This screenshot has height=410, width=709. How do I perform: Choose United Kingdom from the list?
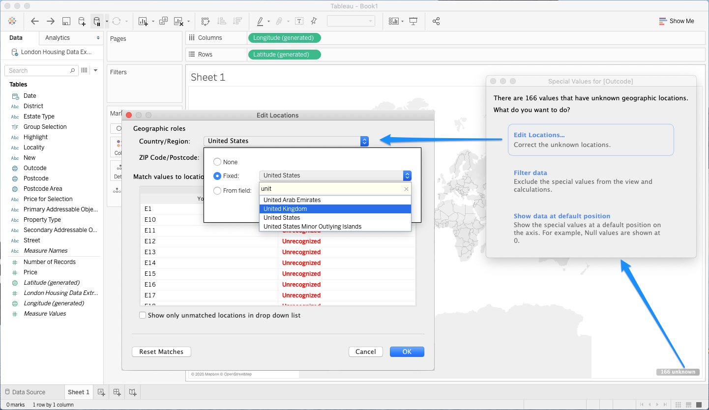tap(335, 209)
